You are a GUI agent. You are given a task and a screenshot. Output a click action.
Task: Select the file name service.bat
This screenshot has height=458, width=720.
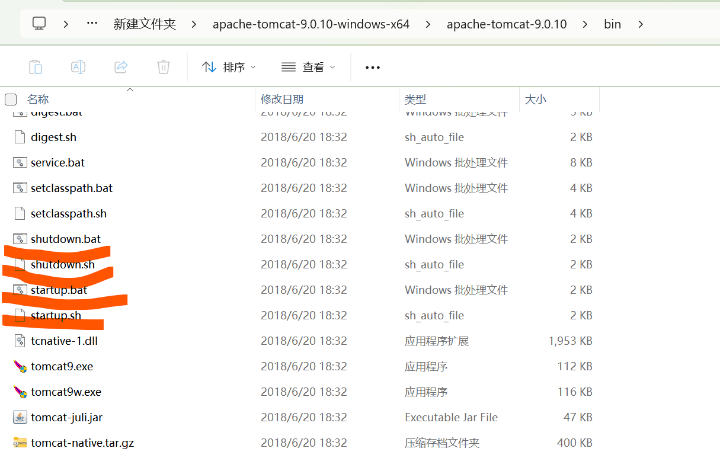tap(58, 162)
